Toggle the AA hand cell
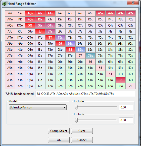This screenshot has height=146, width=141. 10,13
